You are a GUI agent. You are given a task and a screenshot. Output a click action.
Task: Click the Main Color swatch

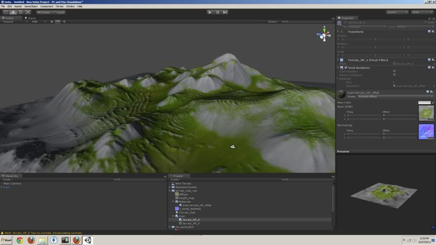tap(425, 103)
